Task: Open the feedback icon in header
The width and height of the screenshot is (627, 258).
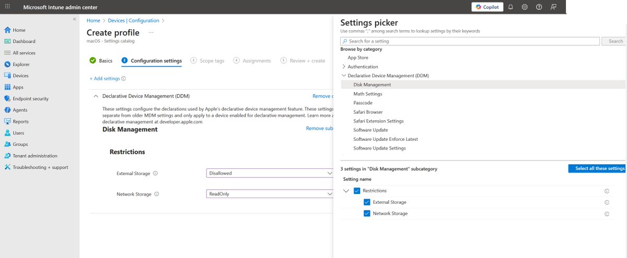Action: tap(553, 7)
